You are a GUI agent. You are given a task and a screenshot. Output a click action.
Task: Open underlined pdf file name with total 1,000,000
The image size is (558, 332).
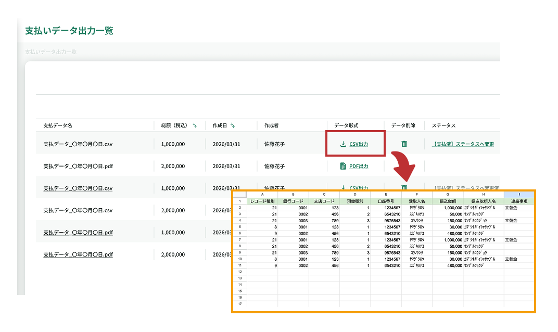click(78, 233)
